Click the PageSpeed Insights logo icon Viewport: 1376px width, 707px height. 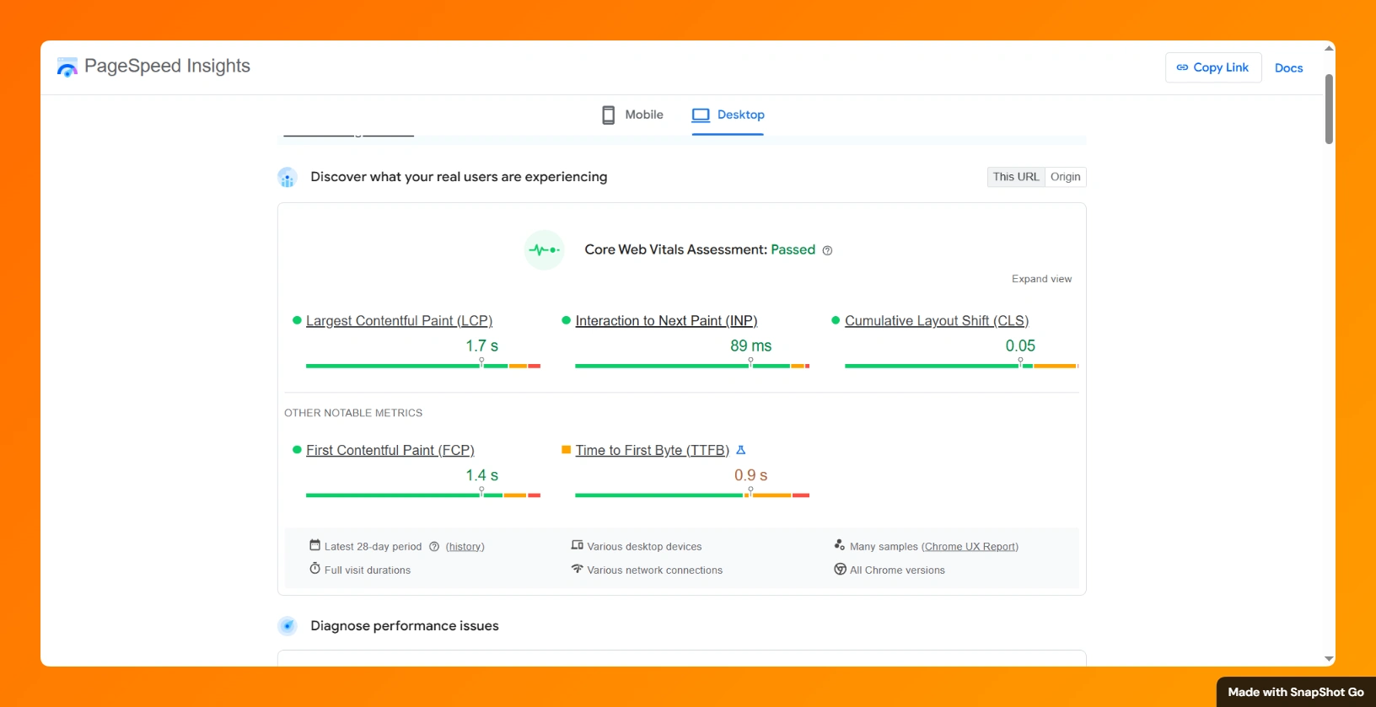(x=67, y=67)
